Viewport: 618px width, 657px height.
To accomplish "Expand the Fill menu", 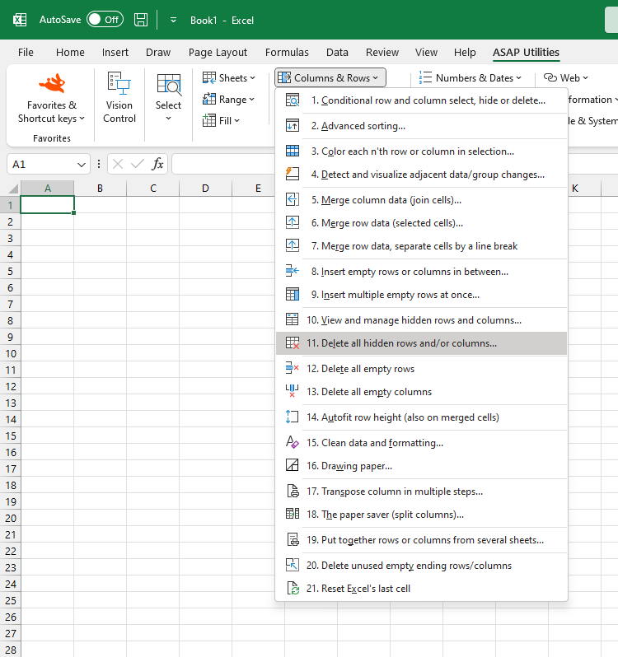I will tap(222, 121).
